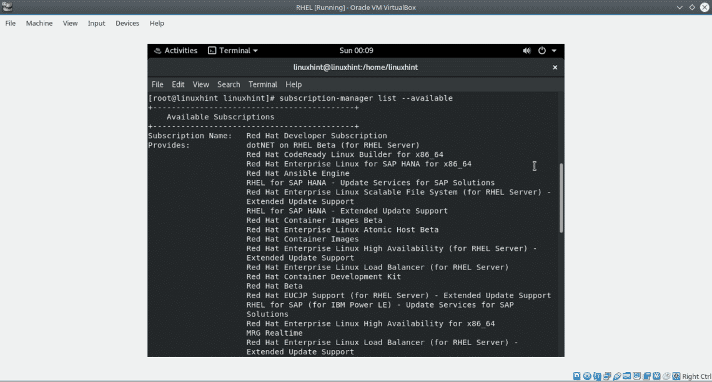Click the display status icon in VirtualBox bar

pos(636,376)
